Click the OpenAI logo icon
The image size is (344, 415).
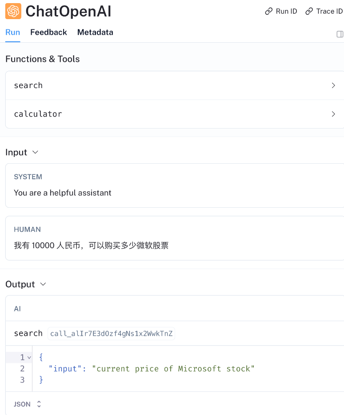click(12, 11)
